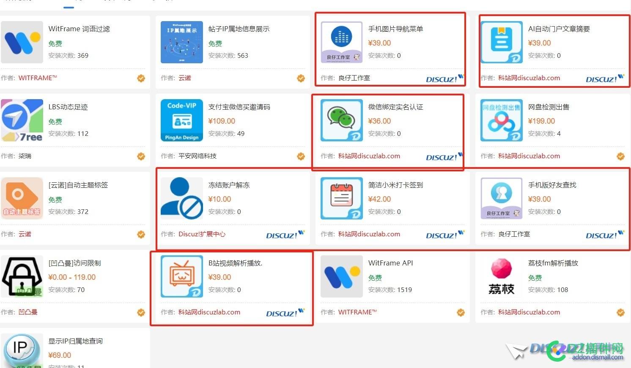Click the 帖子IP属地信息展示 plugin thumbnail
The height and width of the screenshot is (368, 631).
182,42
